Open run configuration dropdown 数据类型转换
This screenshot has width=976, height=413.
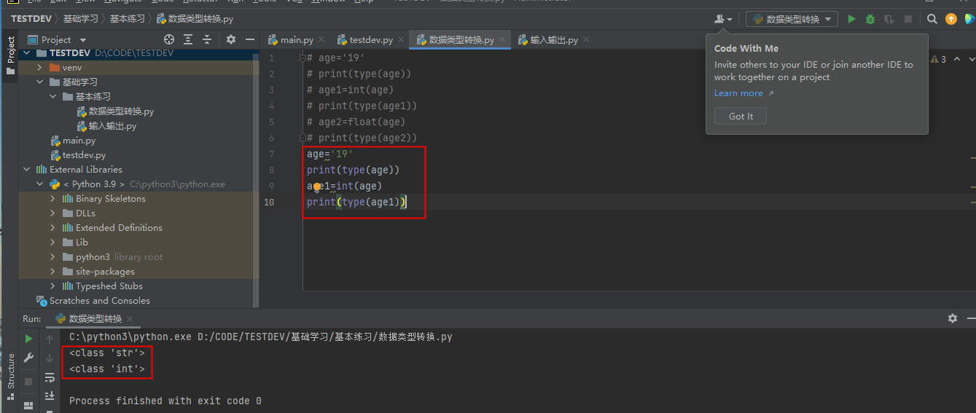(792, 20)
